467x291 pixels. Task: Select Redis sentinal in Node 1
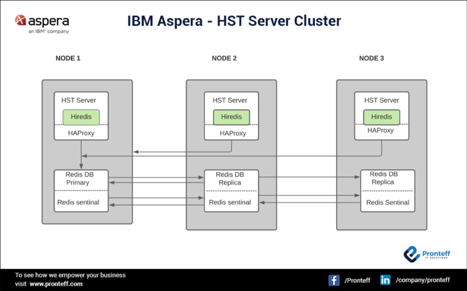78,202
